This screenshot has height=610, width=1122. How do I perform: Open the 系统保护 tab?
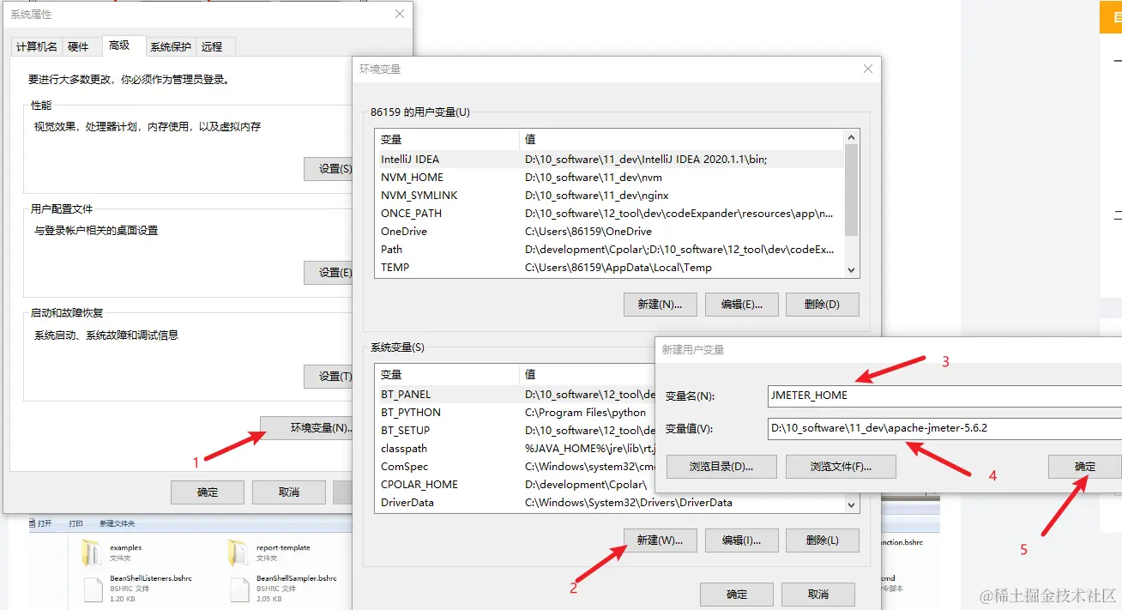[x=171, y=46]
